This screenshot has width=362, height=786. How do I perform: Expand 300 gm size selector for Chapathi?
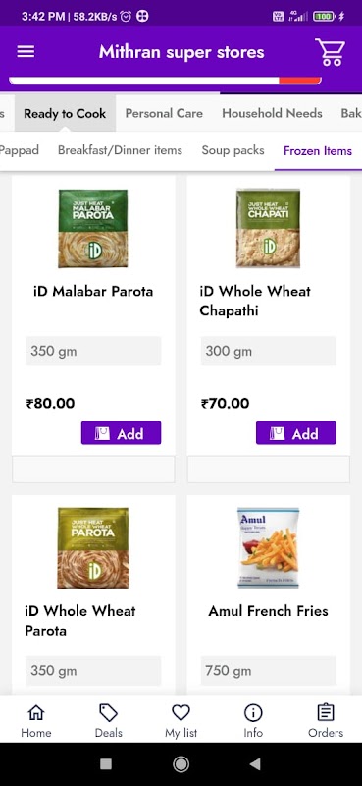pyautogui.click(x=269, y=351)
